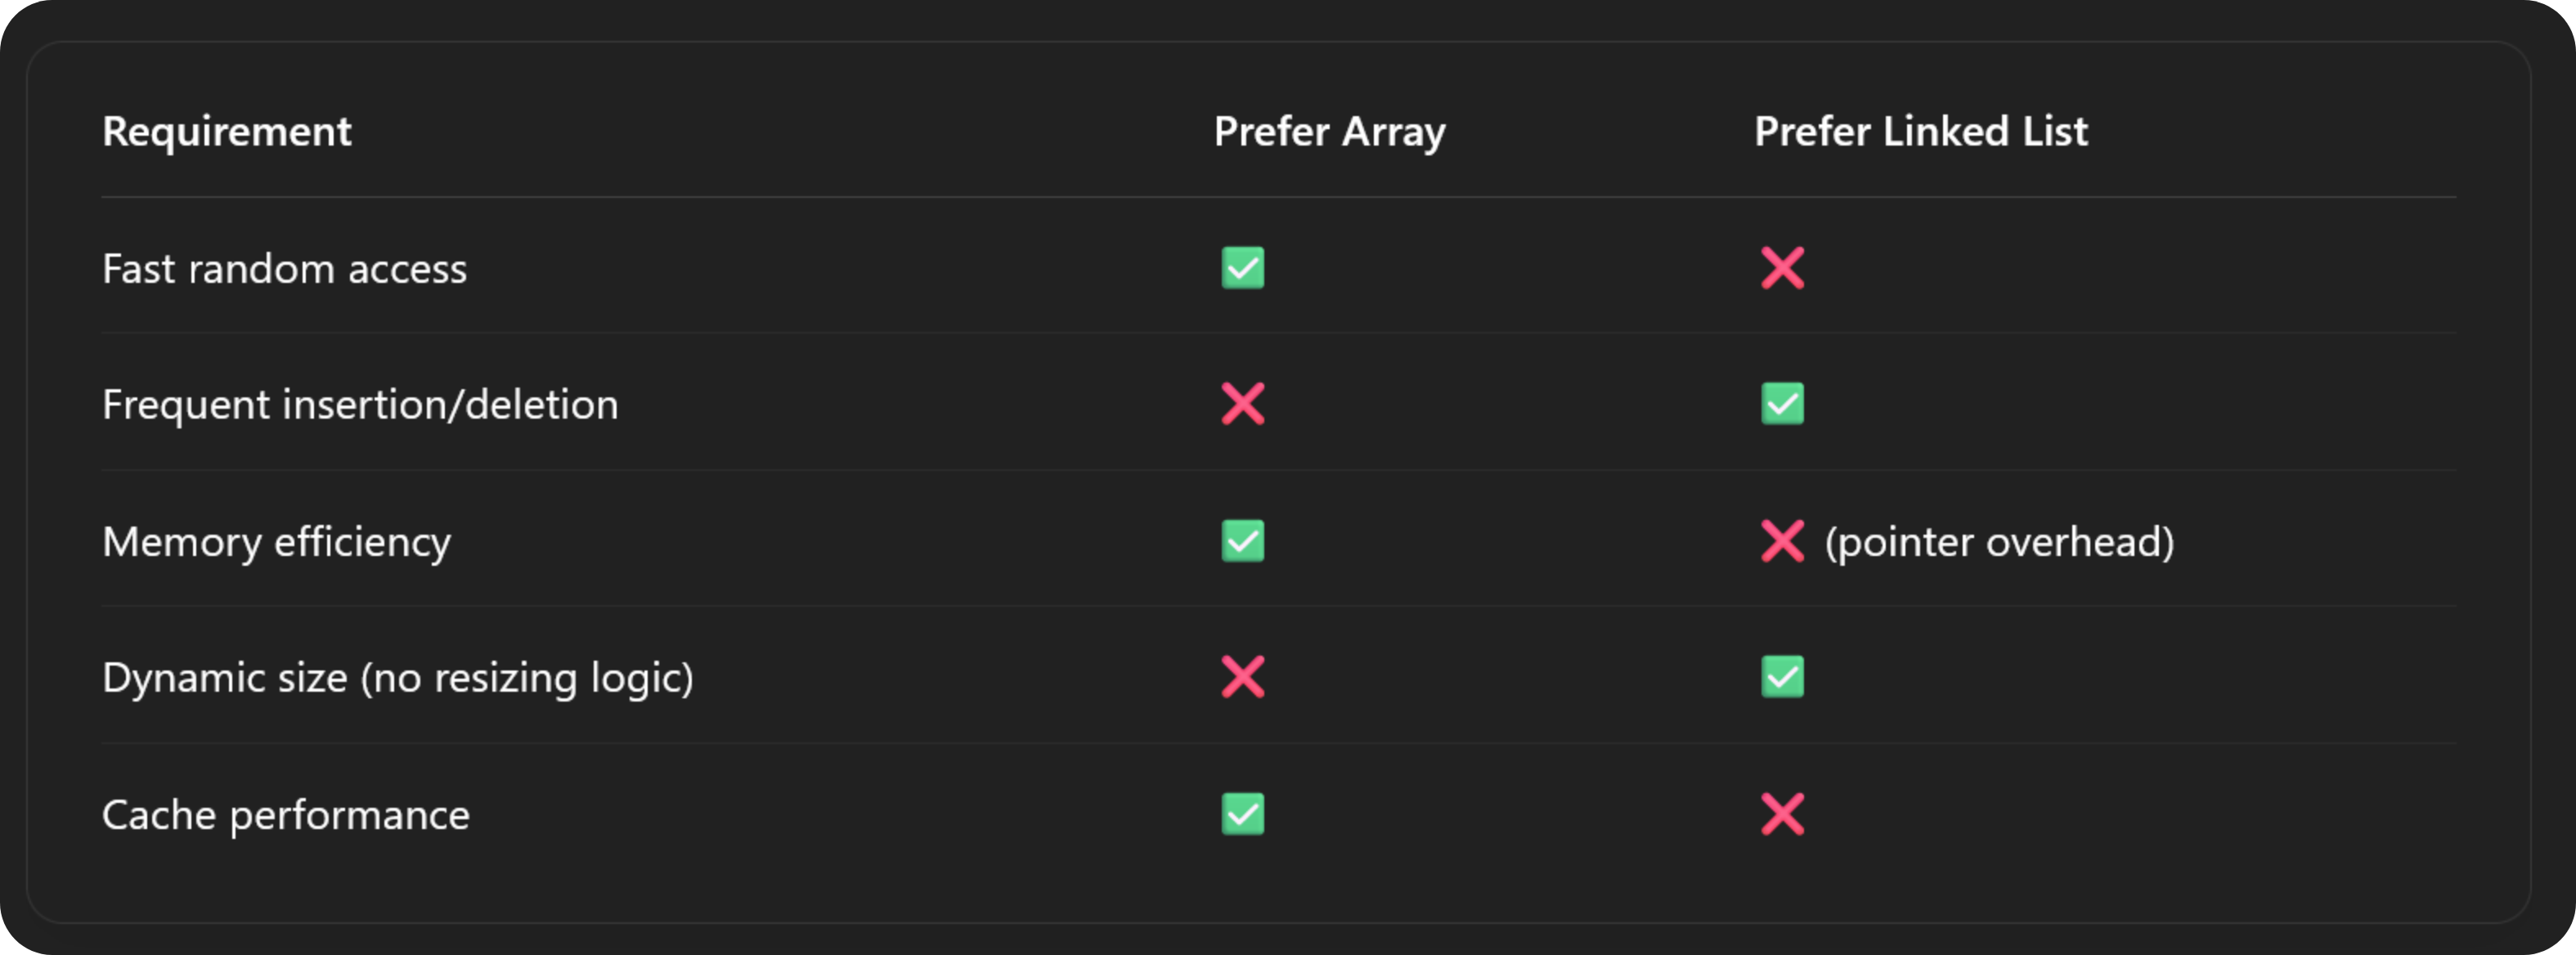Click green checkmark for Dynamic size under Prefer Linked List
2576x955 pixels.
pos(1782,677)
